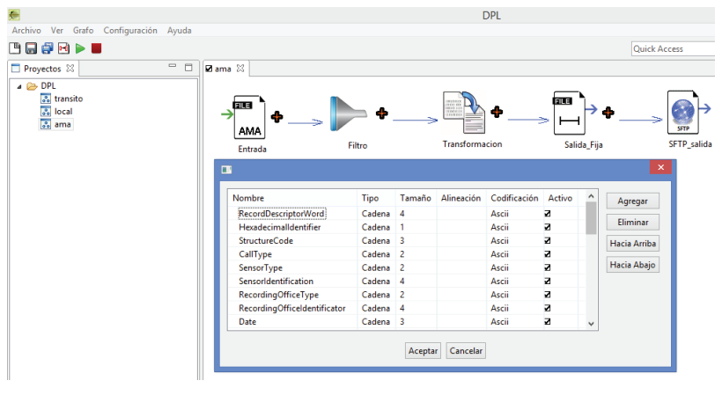The image size is (722, 410).
Task: Click the green Run play icon
Action: point(80,48)
